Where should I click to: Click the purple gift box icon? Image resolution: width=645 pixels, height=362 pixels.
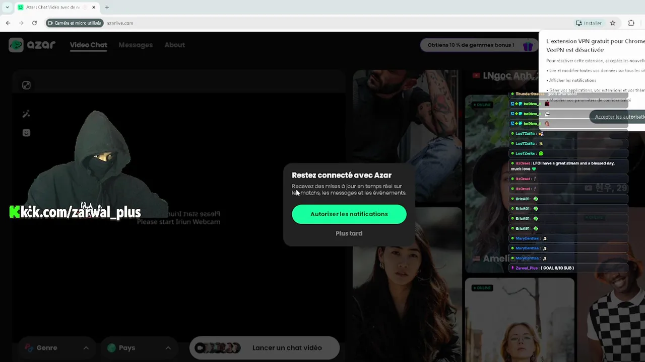[x=528, y=46]
